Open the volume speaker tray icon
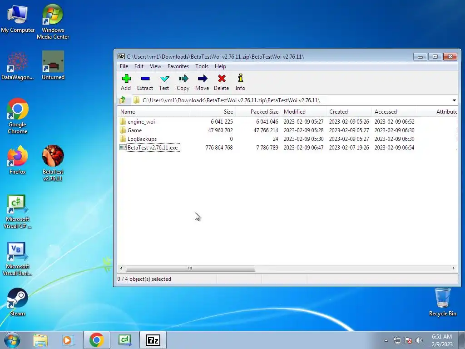The width and height of the screenshot is (465, 349). point(419,340)
